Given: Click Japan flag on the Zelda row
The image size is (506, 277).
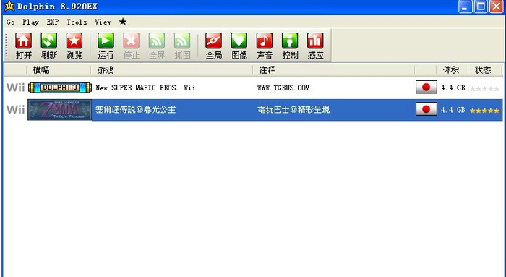Looking at the screenshot, I should (426, 109).
